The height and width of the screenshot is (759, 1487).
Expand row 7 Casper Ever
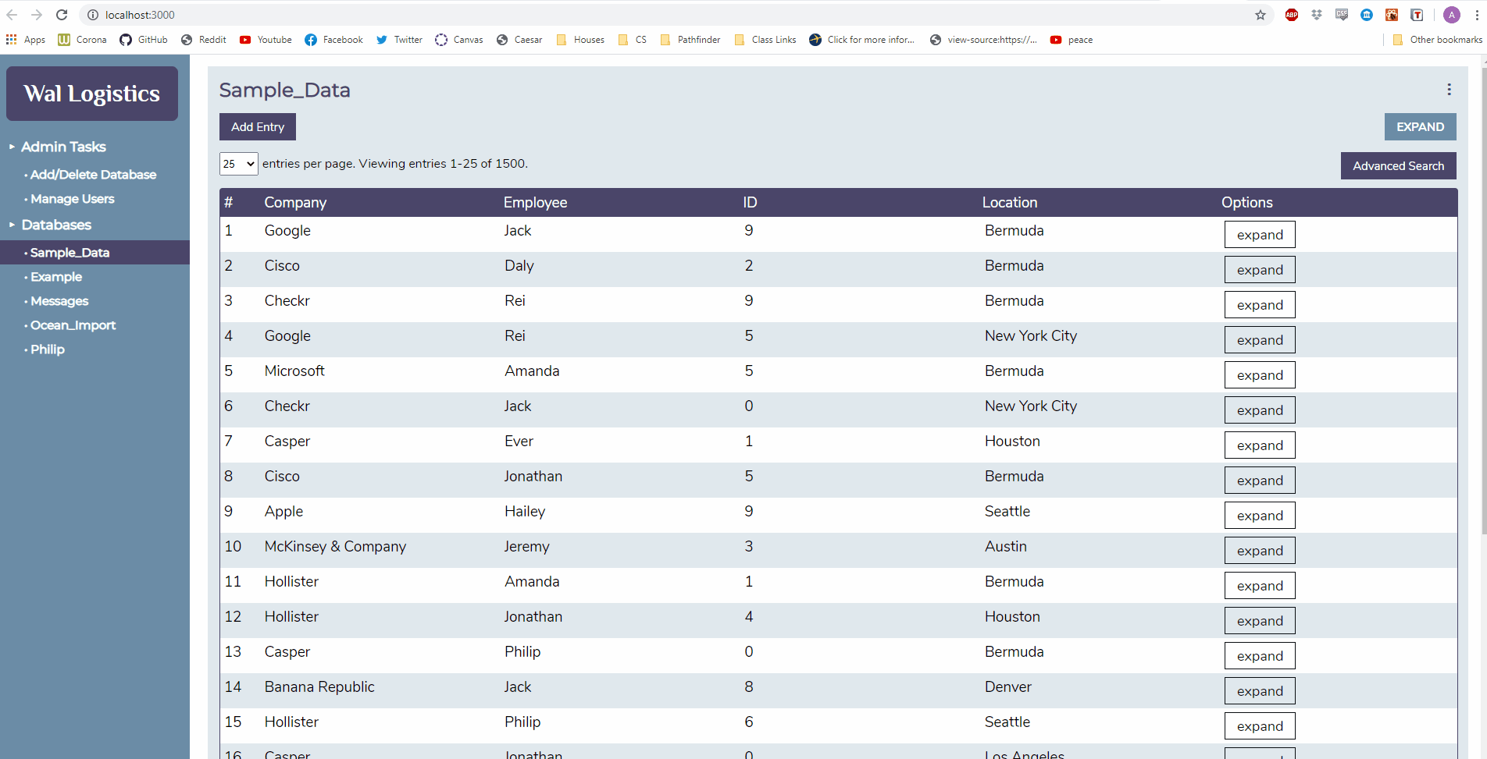pyautogui.click(x=1260, y=445)
